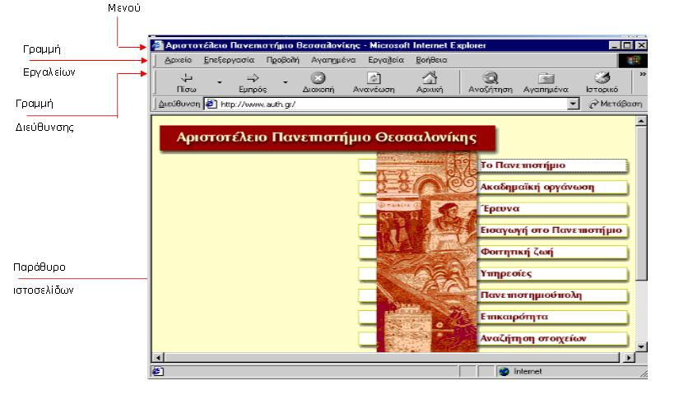Click the Internet Explorer title bar icon
The width and height of the screenshot is (679, 404).
[157, 45]
